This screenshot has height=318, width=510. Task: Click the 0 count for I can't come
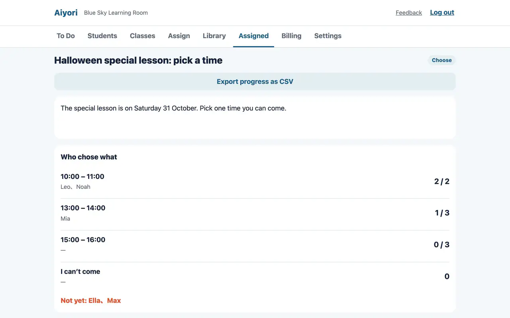[x=447, y=276]
